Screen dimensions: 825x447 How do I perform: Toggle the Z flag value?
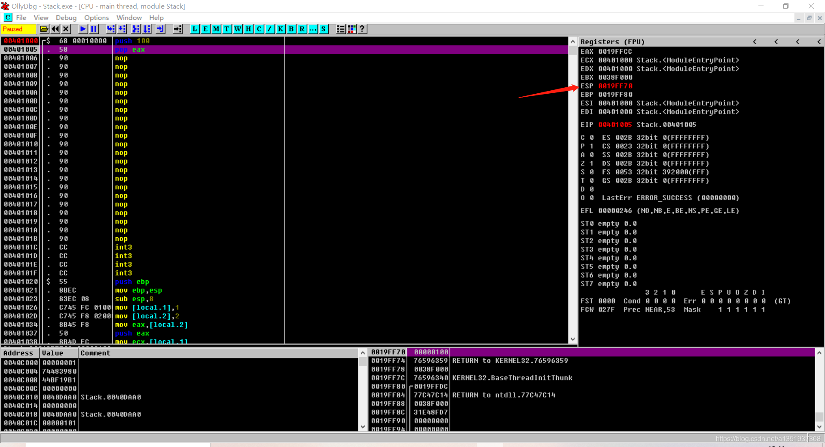point(592,163)
